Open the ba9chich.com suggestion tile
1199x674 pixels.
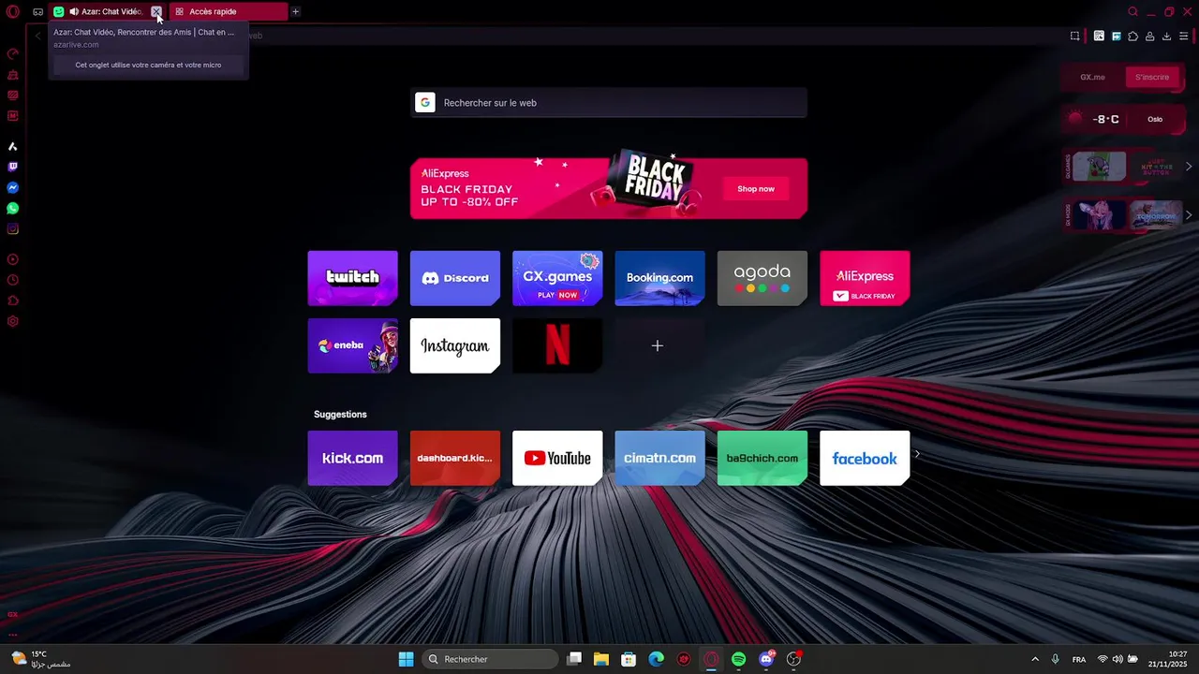[762, 458]
